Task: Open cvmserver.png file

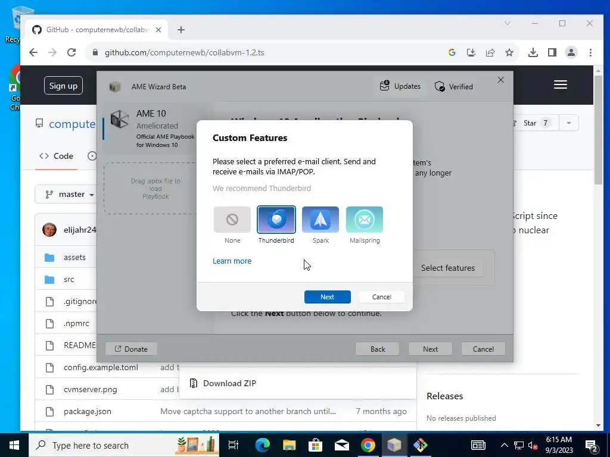Action: (91, 389)
